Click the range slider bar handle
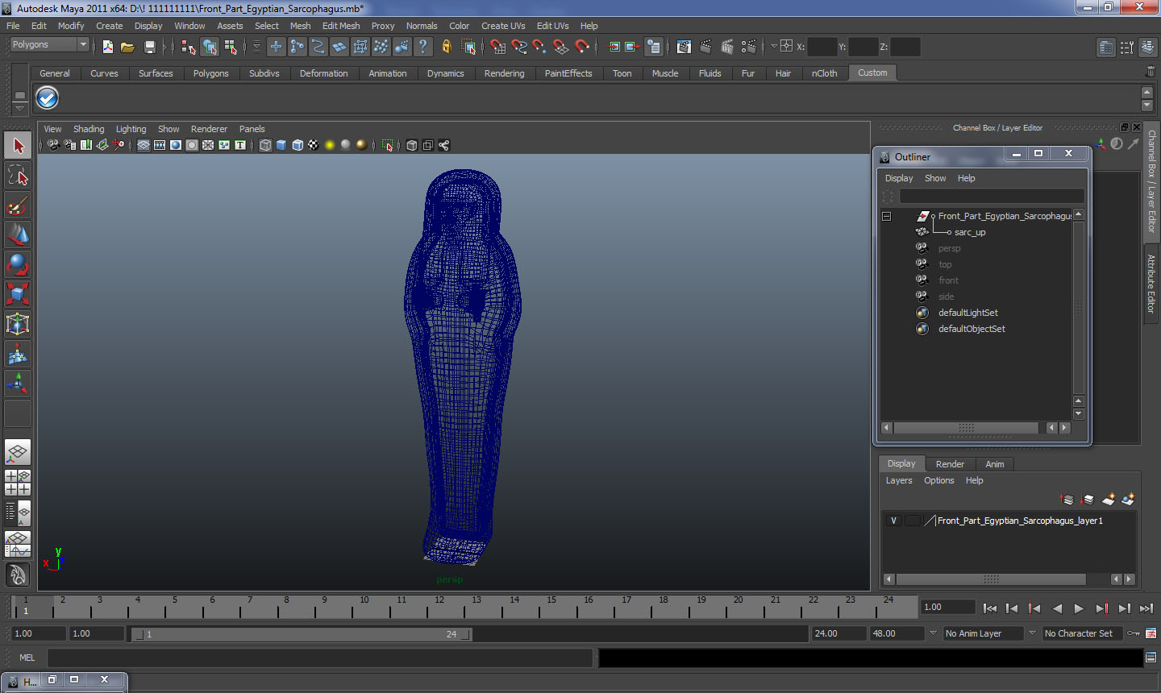 [x=302, y=634]
